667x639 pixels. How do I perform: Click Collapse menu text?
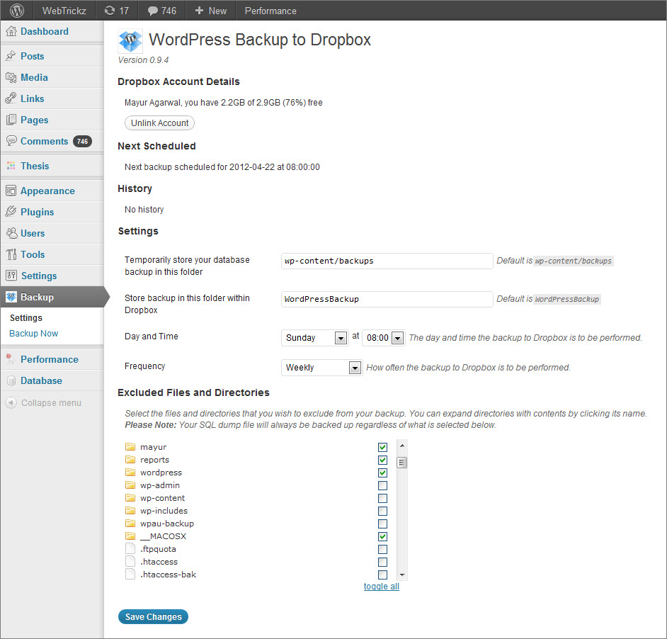click(51, 402)
